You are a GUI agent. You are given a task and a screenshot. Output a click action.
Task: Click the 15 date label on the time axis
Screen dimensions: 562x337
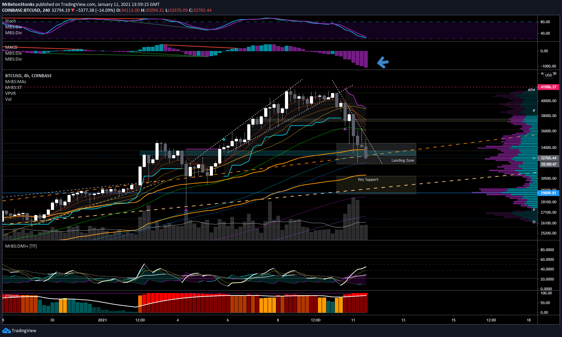(454, 320)
